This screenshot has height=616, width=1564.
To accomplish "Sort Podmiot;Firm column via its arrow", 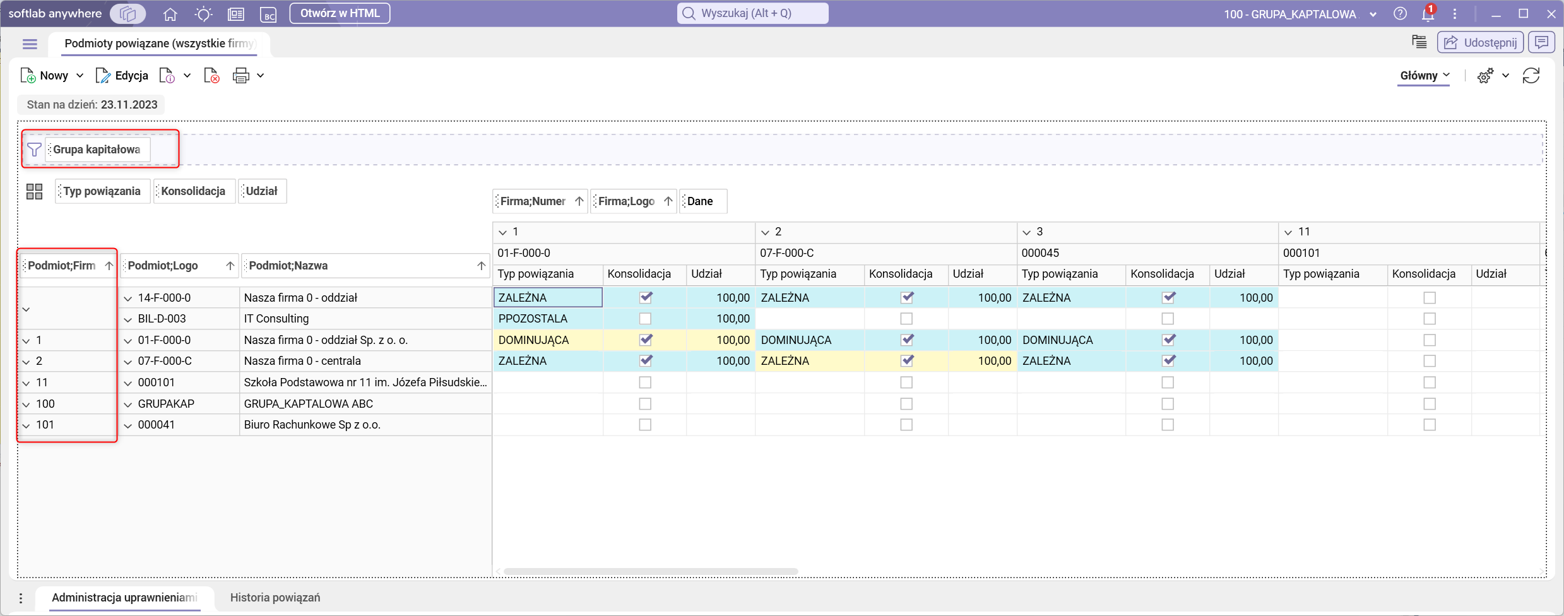I will point(109,266).
